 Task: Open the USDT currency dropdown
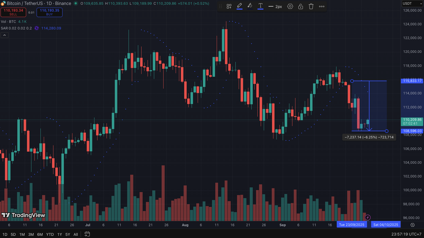point(412,4)
